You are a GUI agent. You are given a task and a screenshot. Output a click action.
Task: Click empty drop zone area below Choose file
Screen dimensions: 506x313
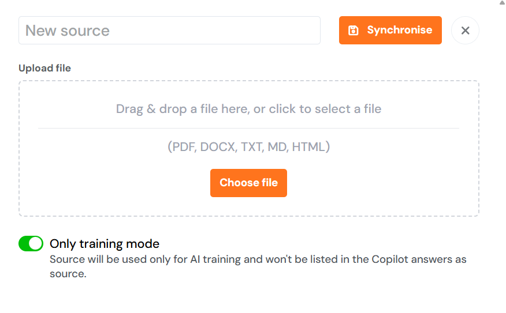click(248, 206)
